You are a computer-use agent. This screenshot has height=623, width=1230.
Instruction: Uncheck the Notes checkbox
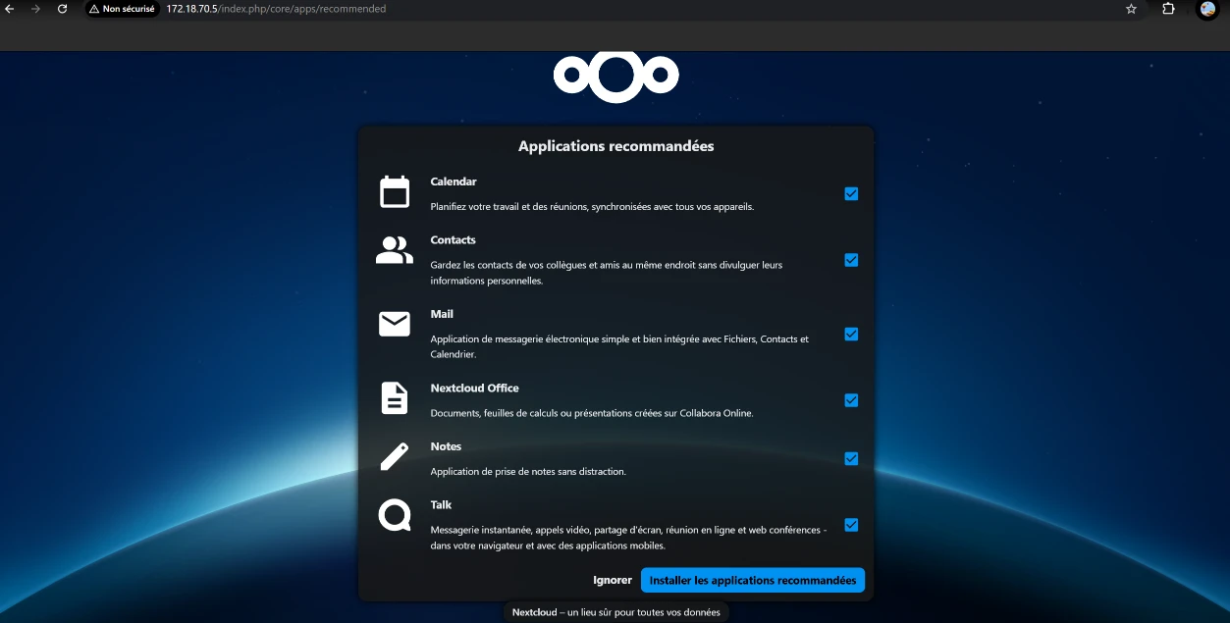[x=851, y=459]
